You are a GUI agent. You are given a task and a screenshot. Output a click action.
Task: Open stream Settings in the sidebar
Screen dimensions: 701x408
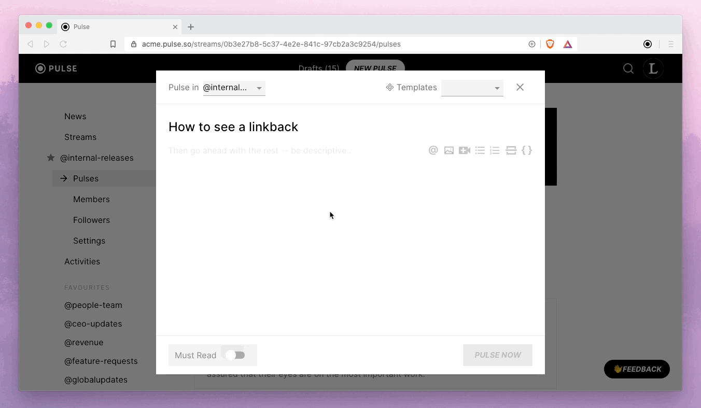(x=89, y=241)
